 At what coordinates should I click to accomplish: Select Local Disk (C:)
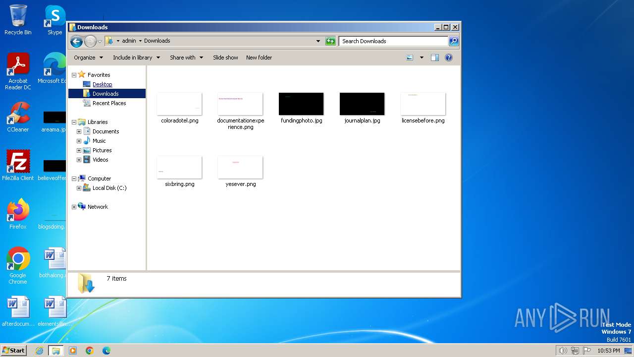click(x=109, y=188)
